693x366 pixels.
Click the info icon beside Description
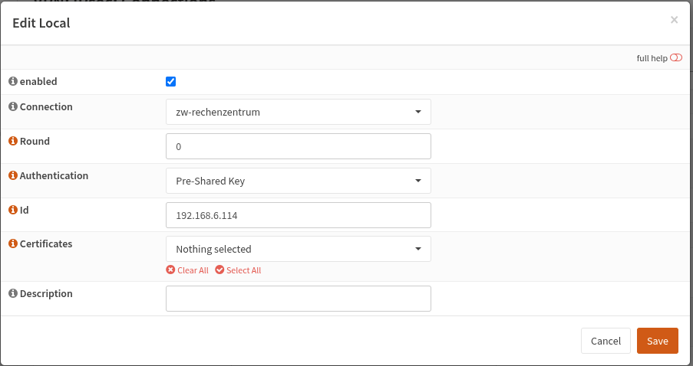tap(12, 293)
